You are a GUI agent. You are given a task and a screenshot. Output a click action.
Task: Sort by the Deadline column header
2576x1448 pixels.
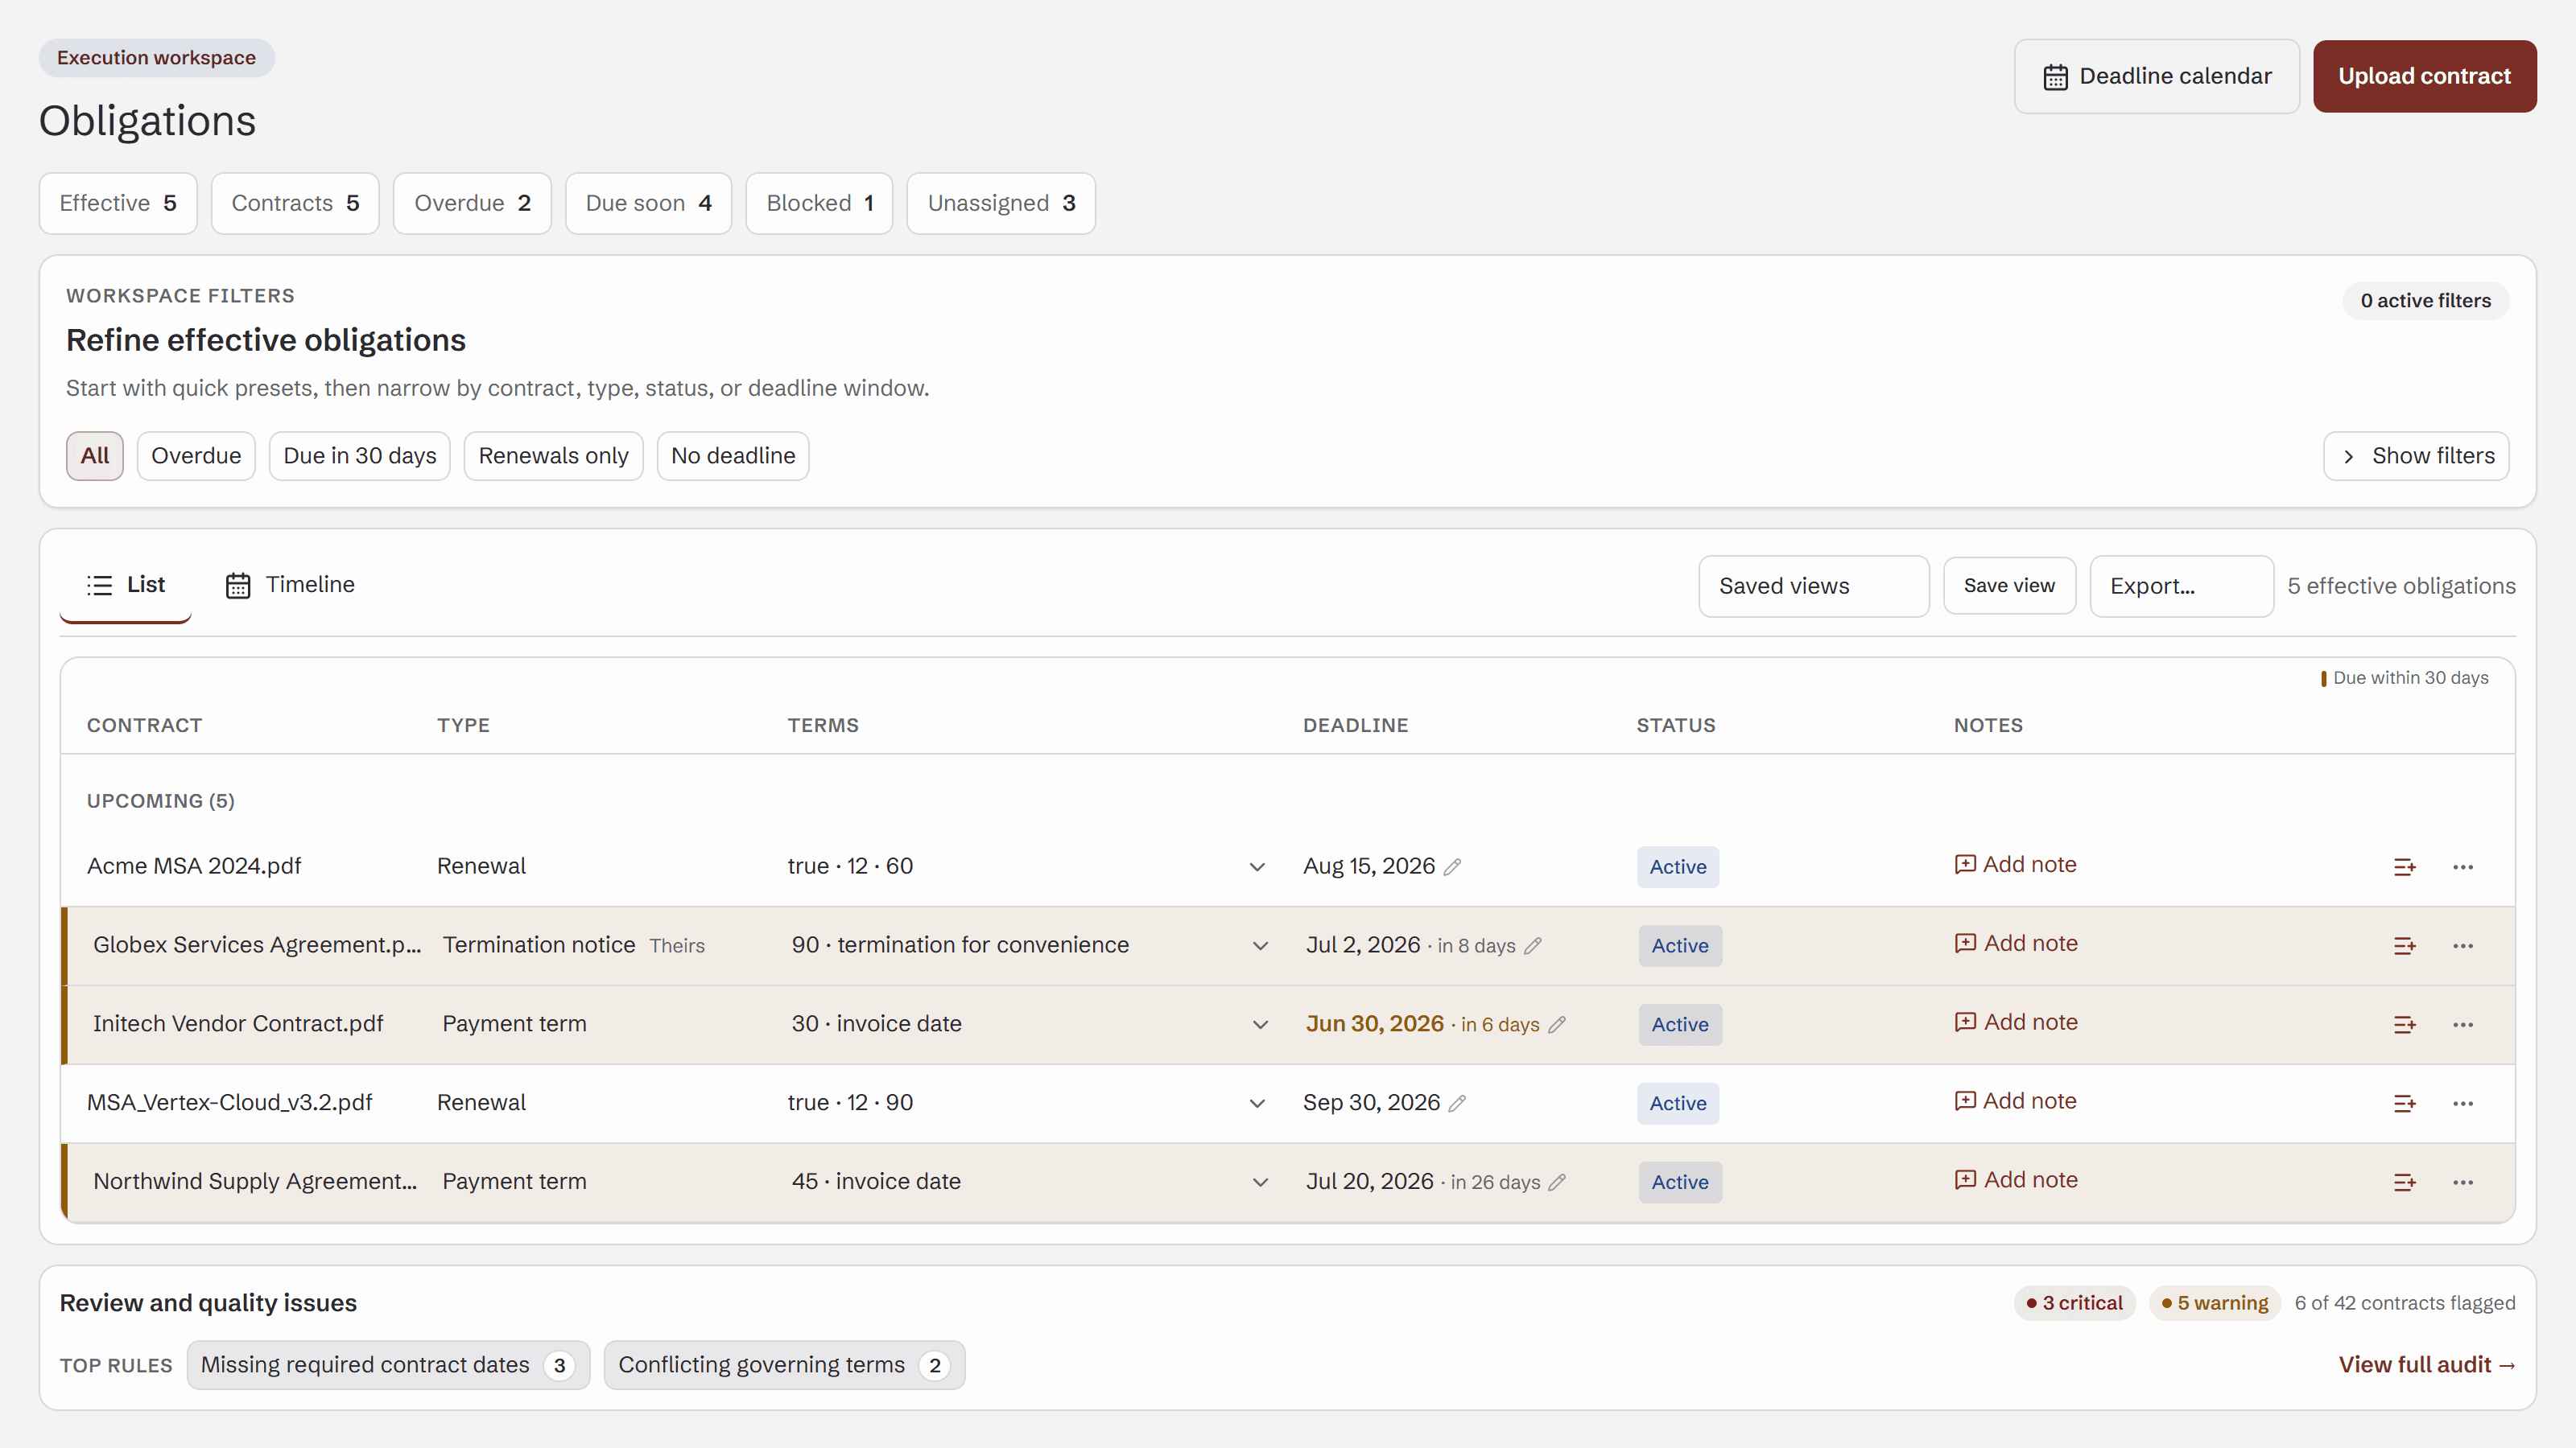point(1355,726)
